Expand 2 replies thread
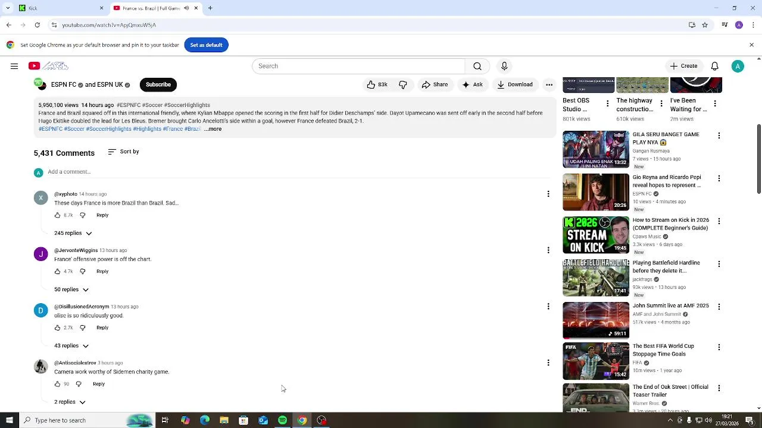762x428 pixels. (70, 402)
